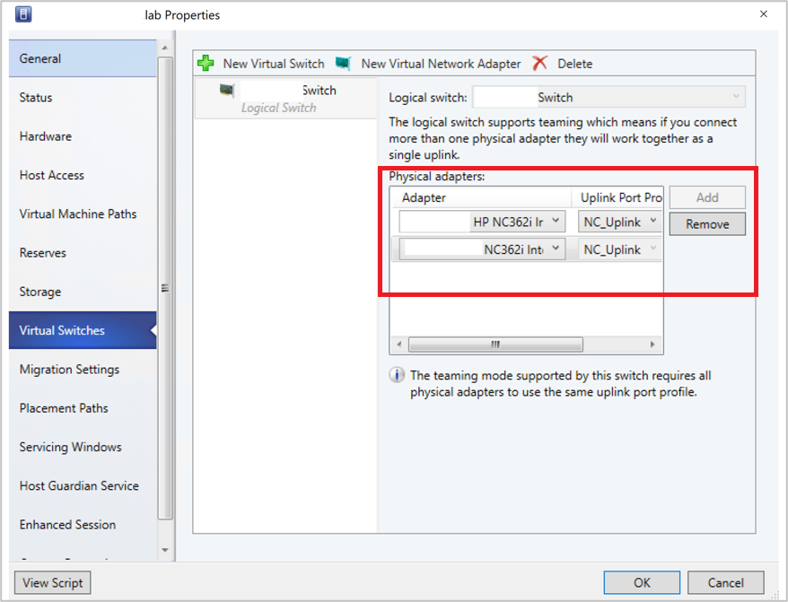Click the Remove adapter button
This screenshot has width=788, height=602.
pos(707,224)
